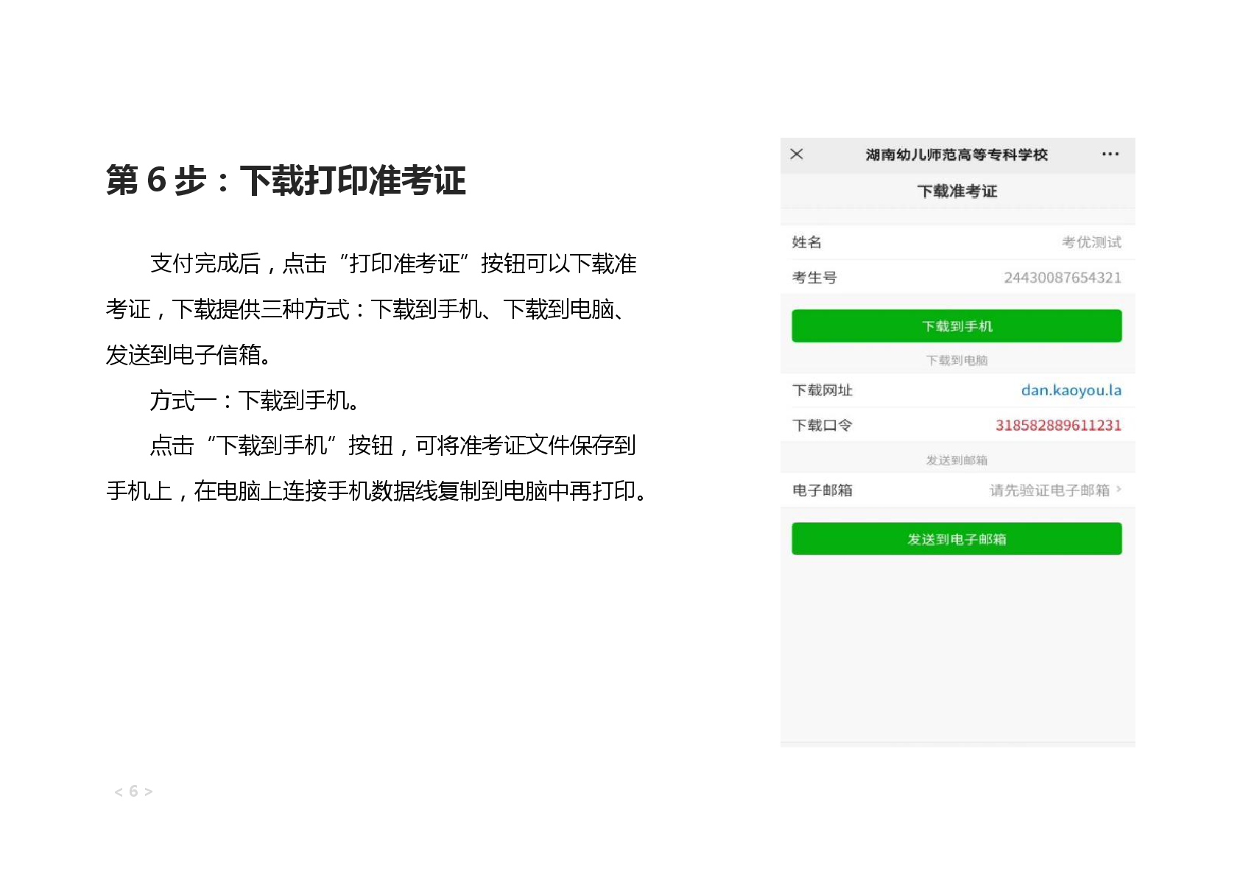Image resolution: width=1240 pixels, height=877 pixels.
Task: Expand the chevron beside 请先验证电子邮箱
Action: [1119, 489]
